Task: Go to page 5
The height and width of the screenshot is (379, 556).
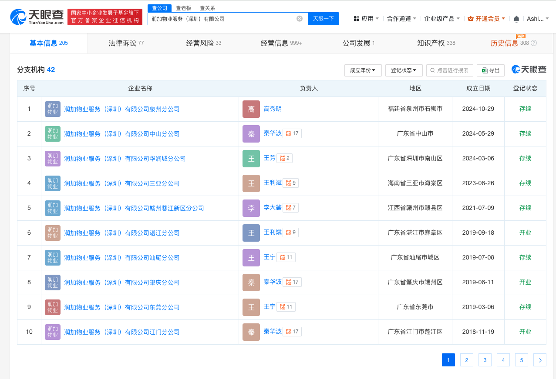Action: [x=521, y=360]
